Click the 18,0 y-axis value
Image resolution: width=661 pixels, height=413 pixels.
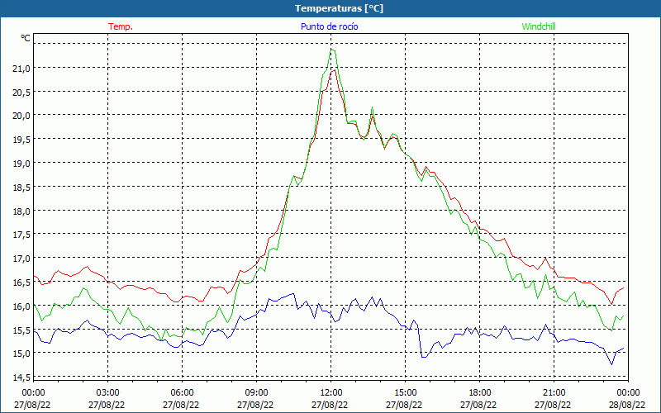pos(22,211)
